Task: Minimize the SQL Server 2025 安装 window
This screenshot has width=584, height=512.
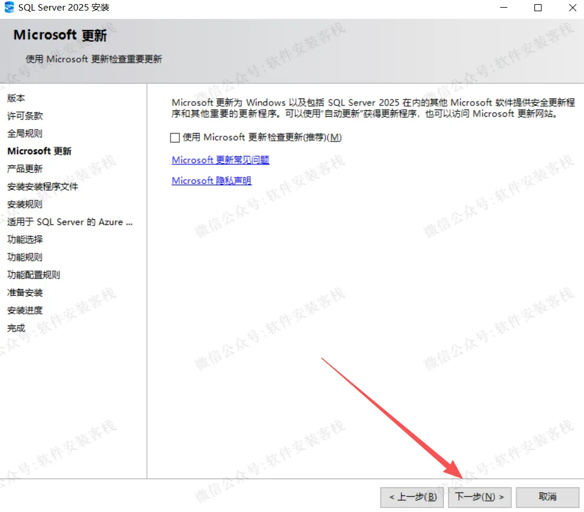Action: pos(504,8)
